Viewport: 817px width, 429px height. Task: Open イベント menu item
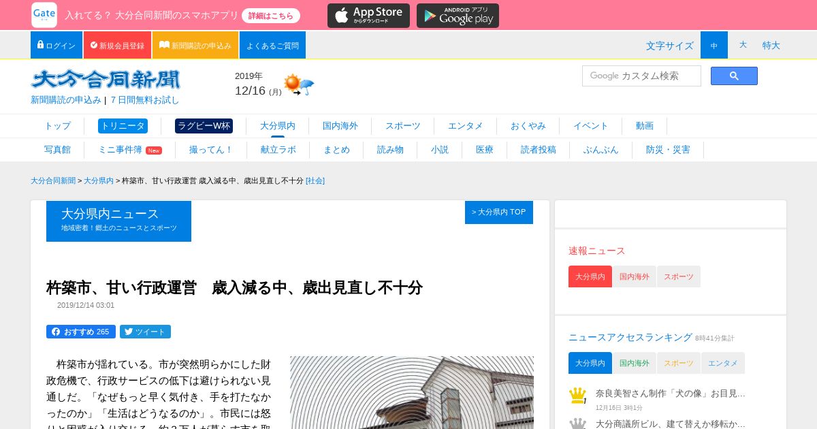click(x=591, y=126)
